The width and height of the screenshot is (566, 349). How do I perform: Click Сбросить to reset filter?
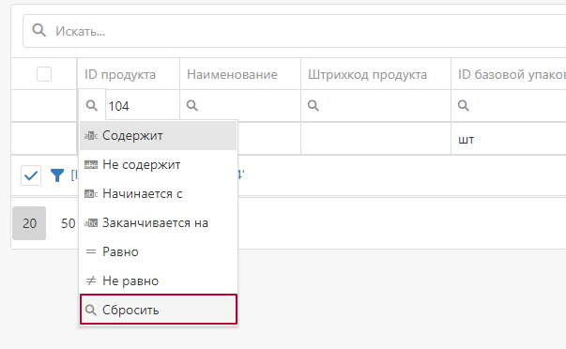pos(158,310)
